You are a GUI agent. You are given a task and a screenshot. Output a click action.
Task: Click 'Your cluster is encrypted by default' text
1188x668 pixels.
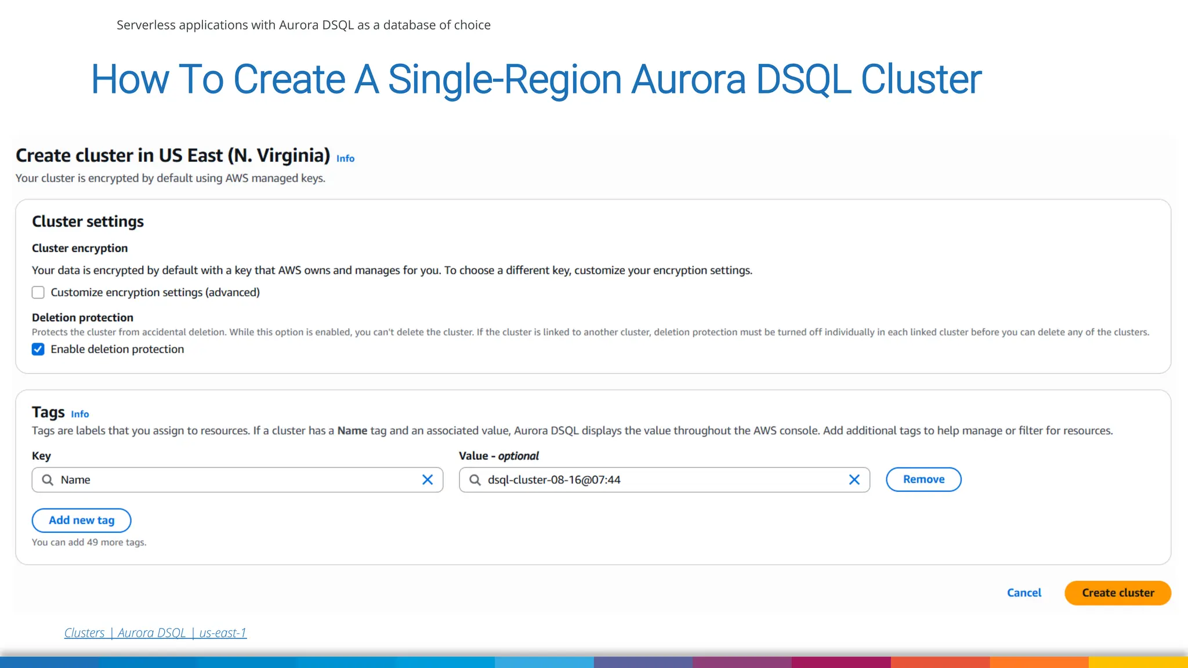point(170,178)
